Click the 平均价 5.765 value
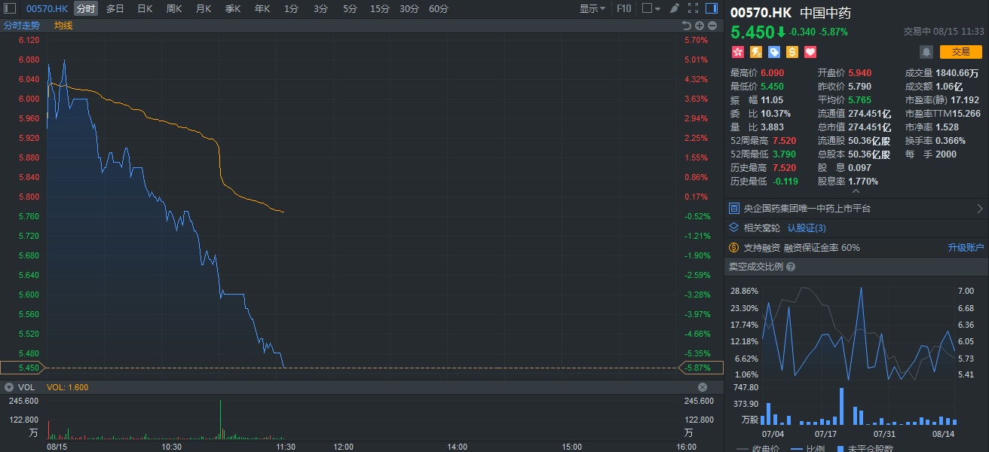The width and height of the screenshot is (989, 452). [860, 100]
